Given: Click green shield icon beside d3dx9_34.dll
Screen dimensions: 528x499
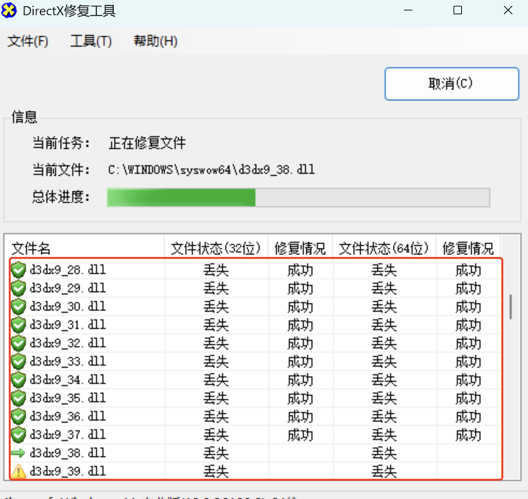Looking at the screenshot, I should [18, 380].
